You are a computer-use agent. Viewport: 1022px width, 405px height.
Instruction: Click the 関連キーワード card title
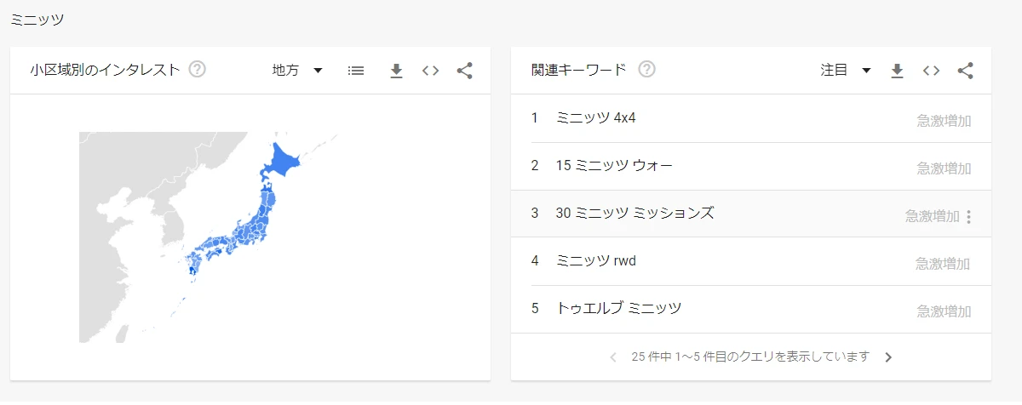click(578, 70)
